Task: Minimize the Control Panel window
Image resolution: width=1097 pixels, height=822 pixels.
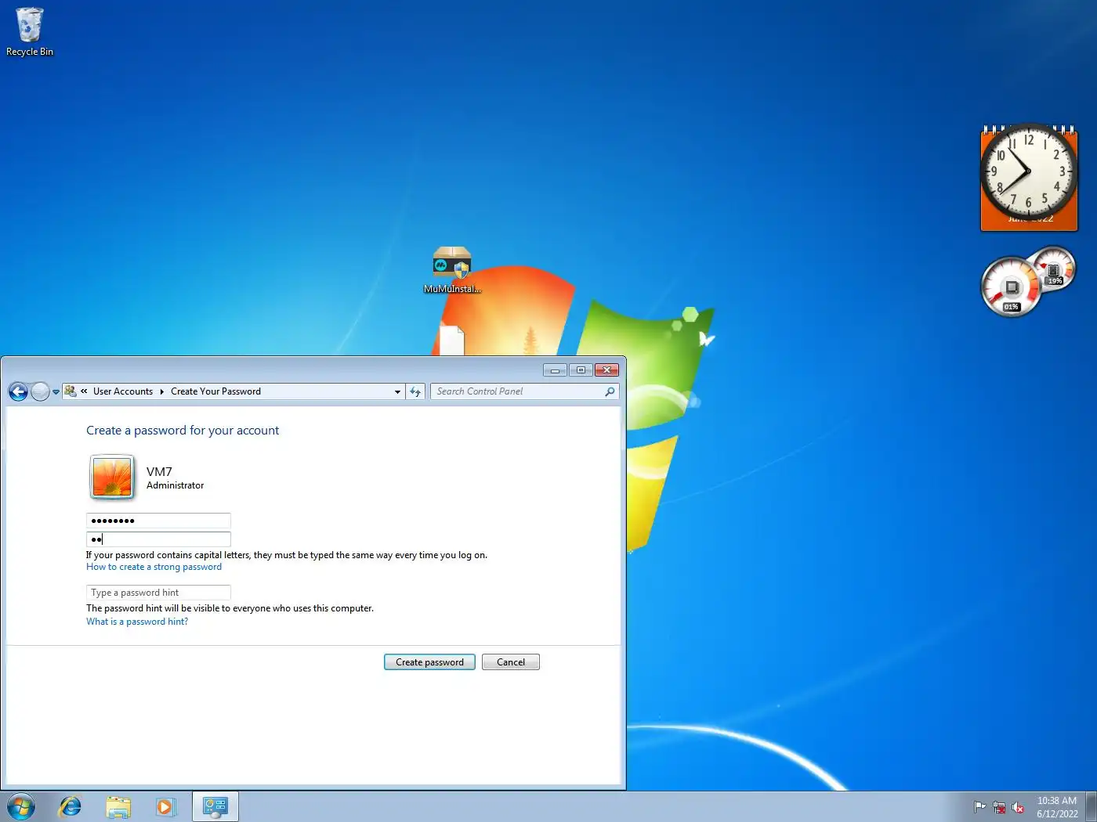Action: tap(555, 370)
